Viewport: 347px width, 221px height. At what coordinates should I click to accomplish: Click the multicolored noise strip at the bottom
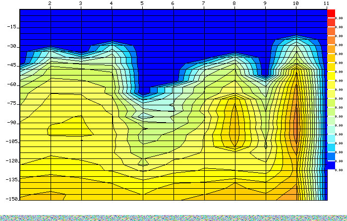point(173,218)
